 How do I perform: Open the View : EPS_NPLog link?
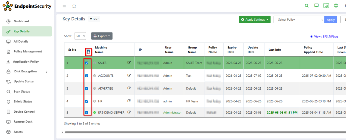[324, 37]
